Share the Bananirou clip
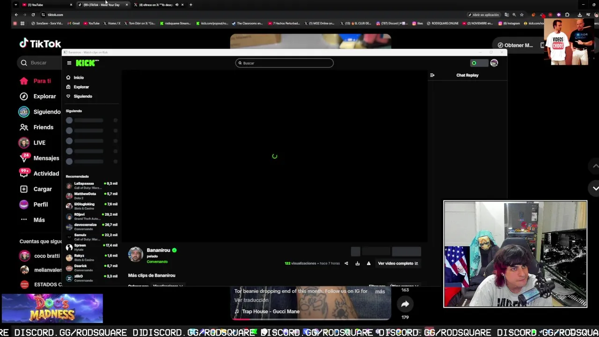This screenshot has width=599, height=337. 346,264
